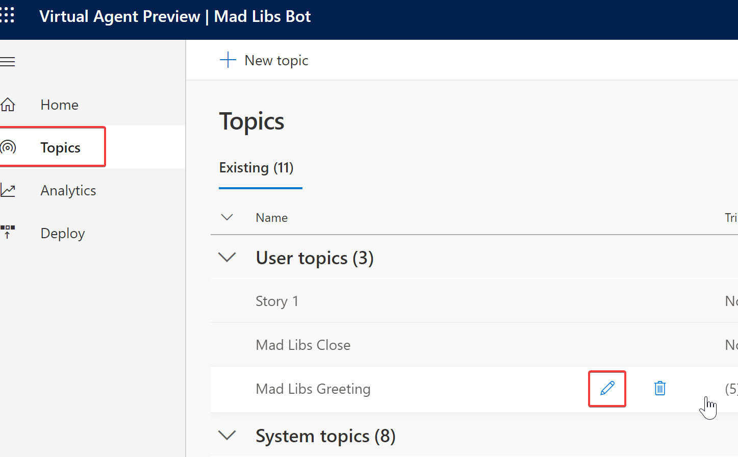
Task: Switch to the Existing (11) tab
Action: coord(257,168)
